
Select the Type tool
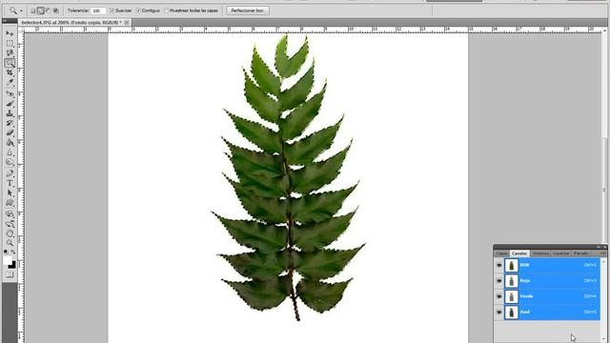(10, 184)
